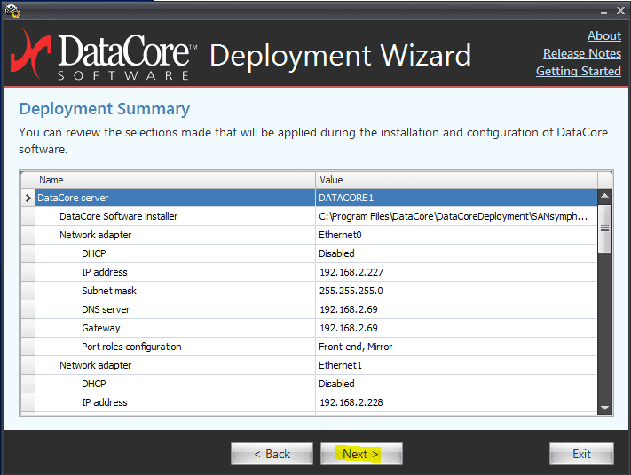This screenshot has height=475, width=631.
Task: Click the Name column header
Action: 175,180
